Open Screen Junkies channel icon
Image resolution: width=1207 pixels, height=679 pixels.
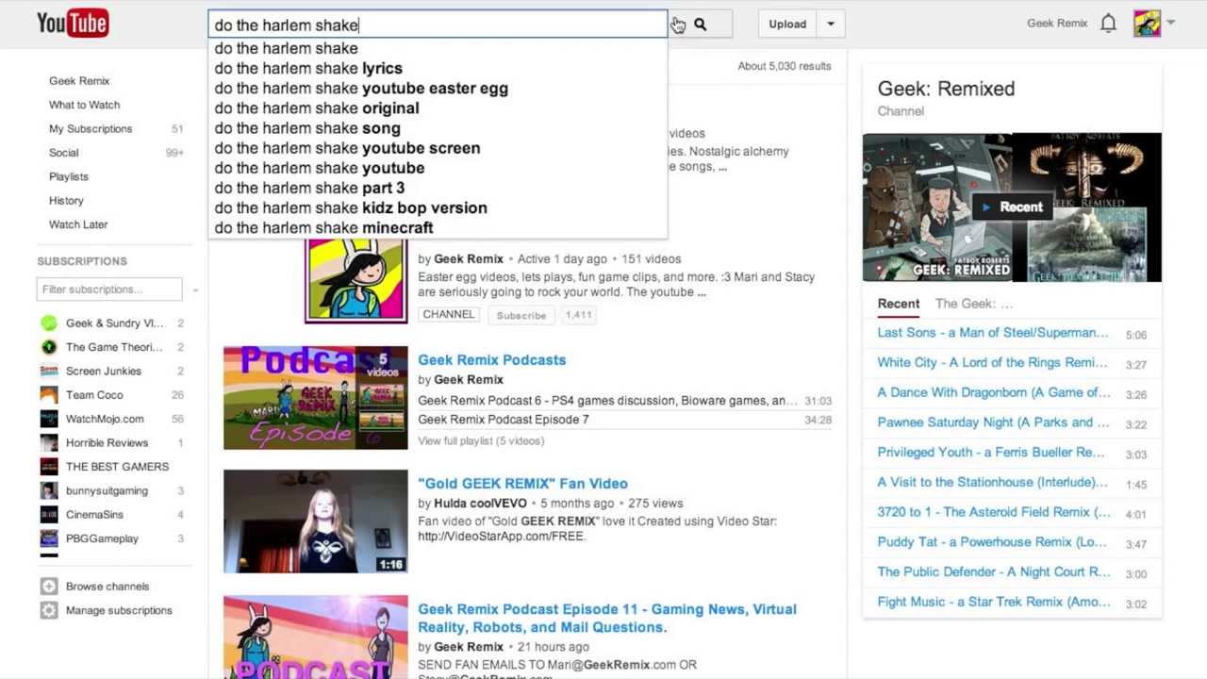click(49, 372)
